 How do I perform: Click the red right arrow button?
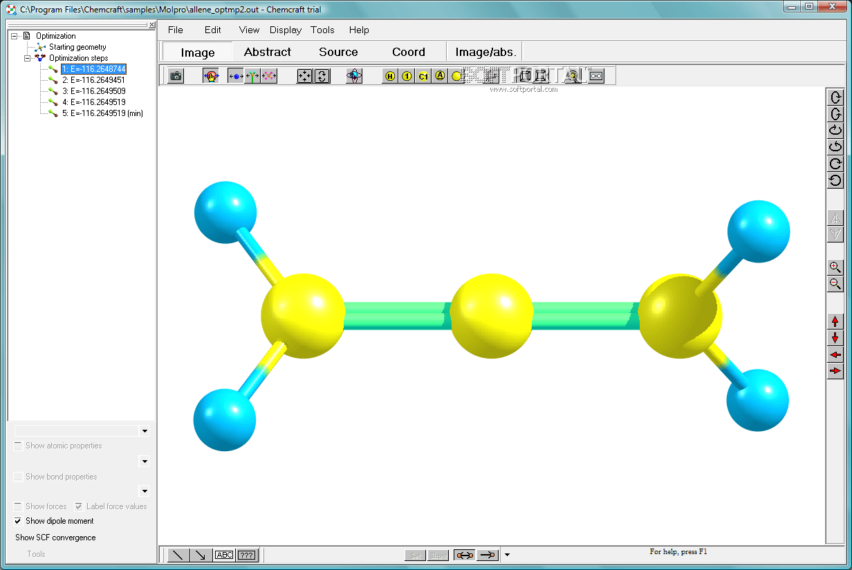coord(835,371)
